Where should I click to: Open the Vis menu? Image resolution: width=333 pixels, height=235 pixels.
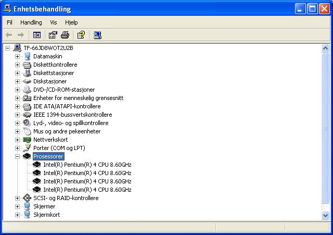pos(54,22)
